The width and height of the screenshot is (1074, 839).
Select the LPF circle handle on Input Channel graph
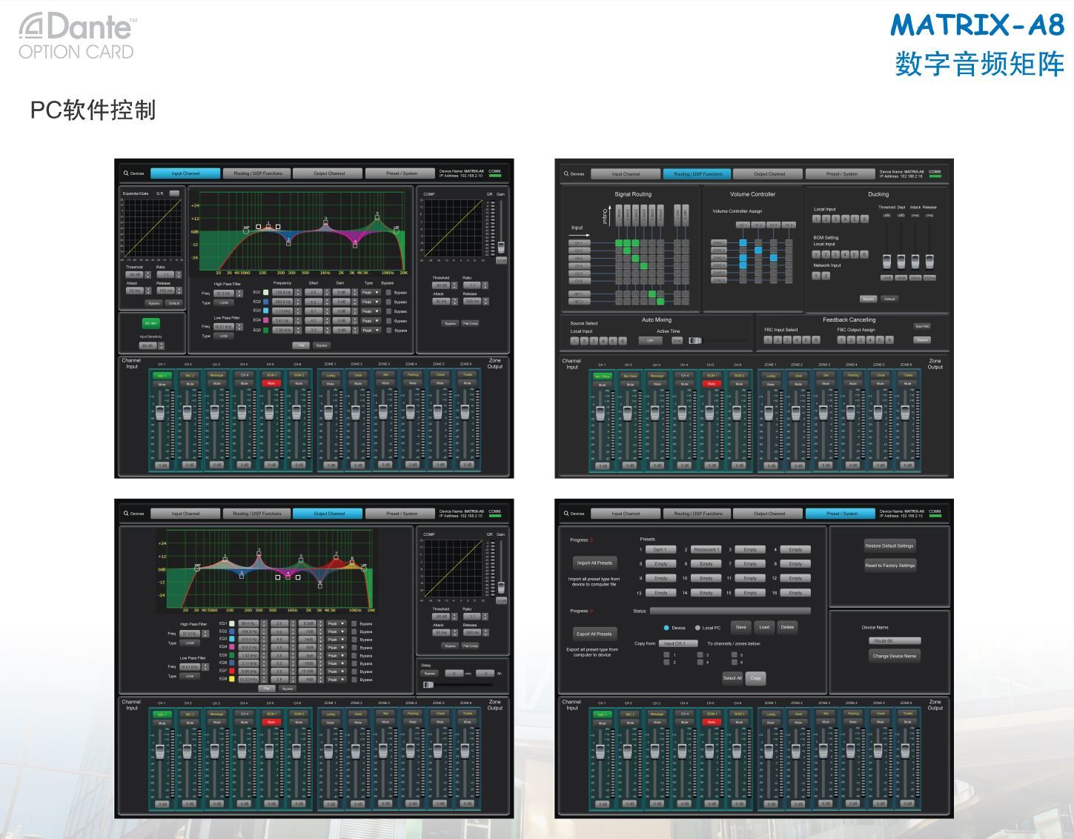click(x=397, y=231)
